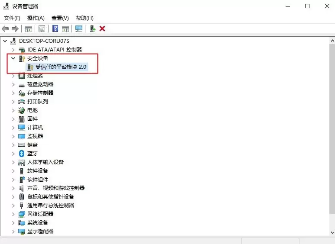
Task: Select the 软件组件 label
Action: click(x=38, y=180)
